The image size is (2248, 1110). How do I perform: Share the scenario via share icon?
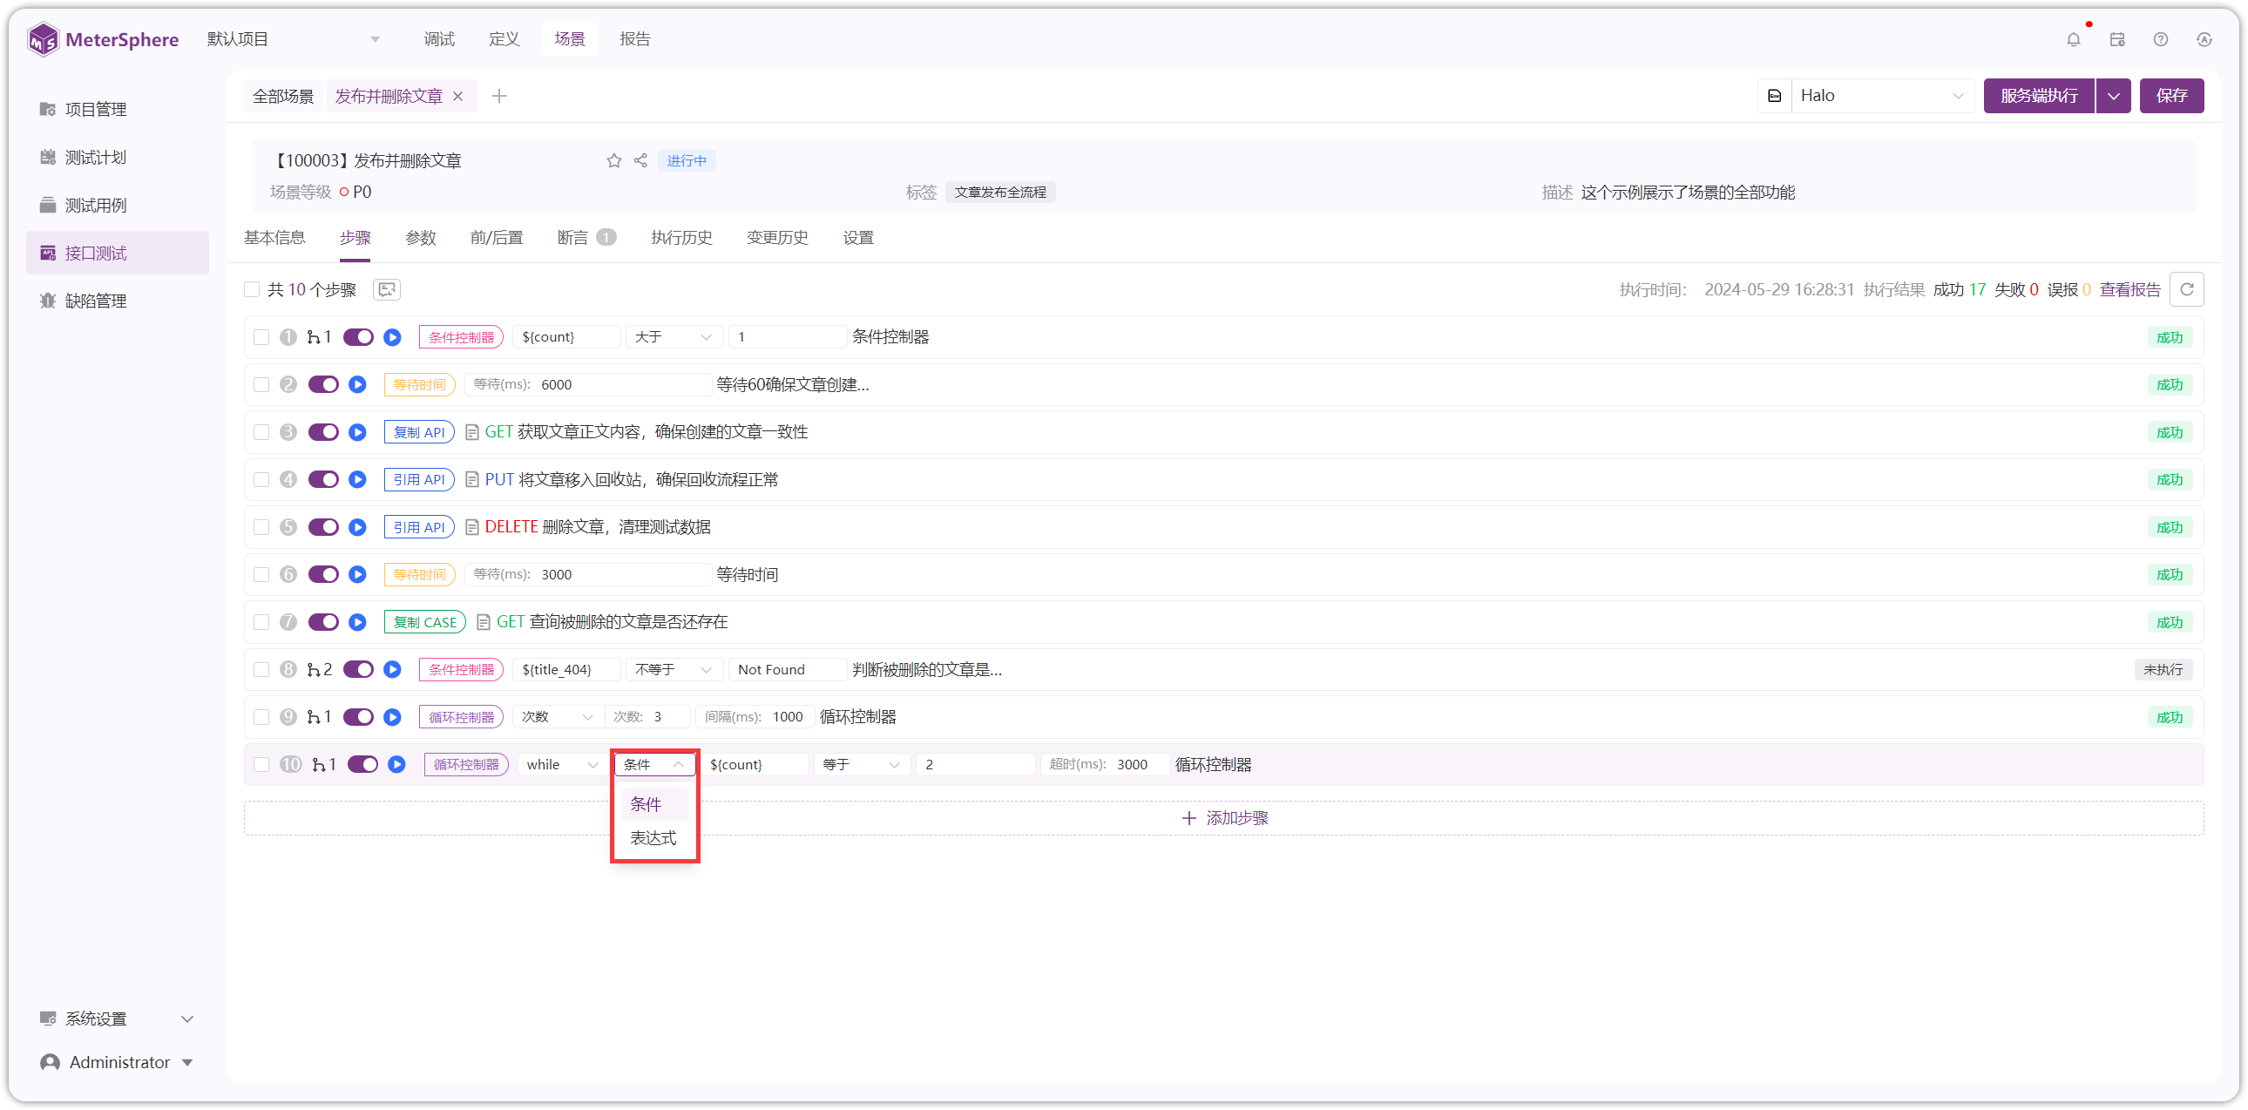pos(640,160)
